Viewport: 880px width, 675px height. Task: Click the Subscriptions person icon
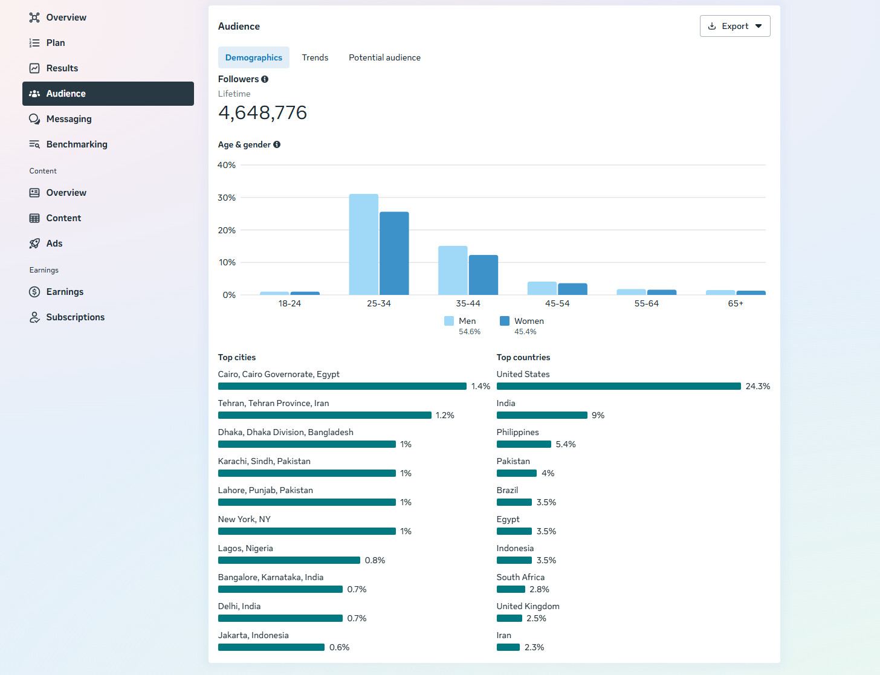coord(34,317)
